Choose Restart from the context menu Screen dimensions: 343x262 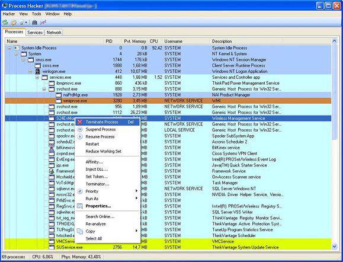[92, 144]
